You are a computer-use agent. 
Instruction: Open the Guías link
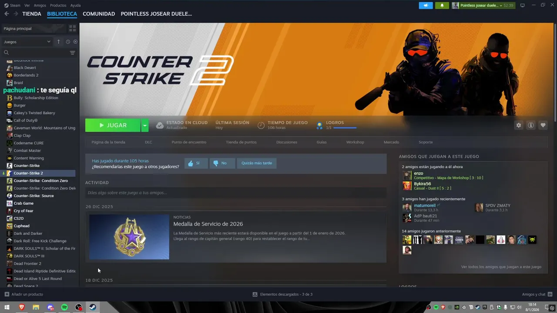(x=322, y=142)
